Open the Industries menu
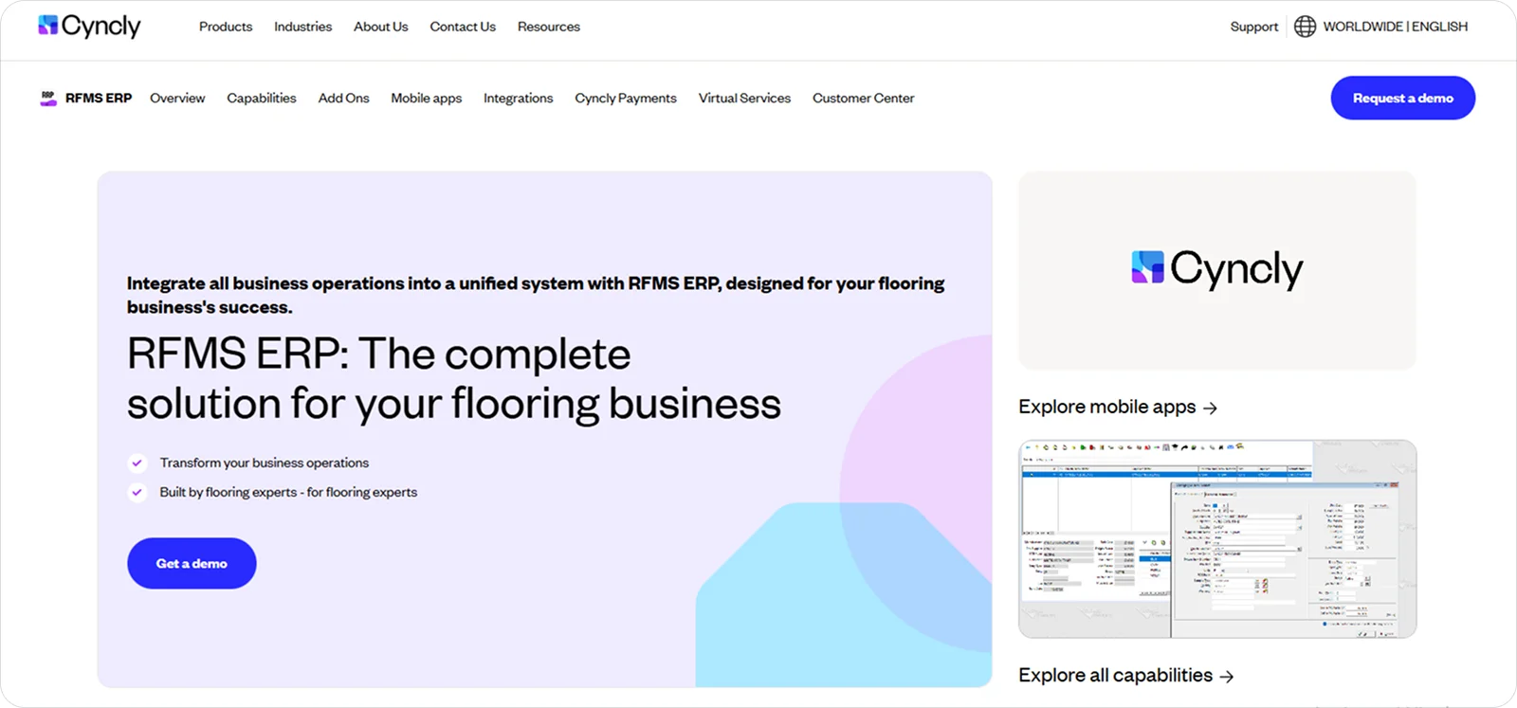This screenshot has height=708, width=1517. [x=302, y=27]
